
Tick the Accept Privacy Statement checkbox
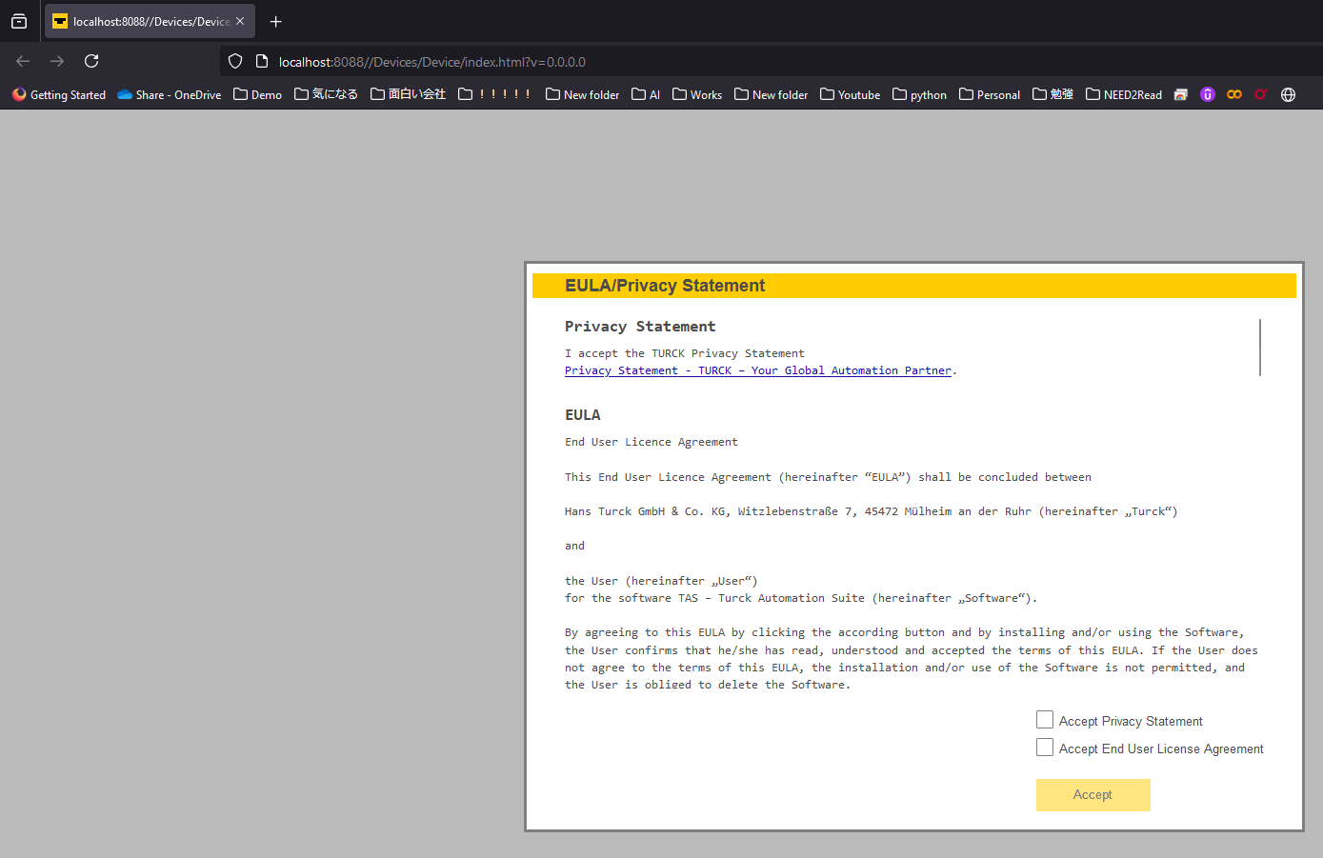pos(1045,720)
